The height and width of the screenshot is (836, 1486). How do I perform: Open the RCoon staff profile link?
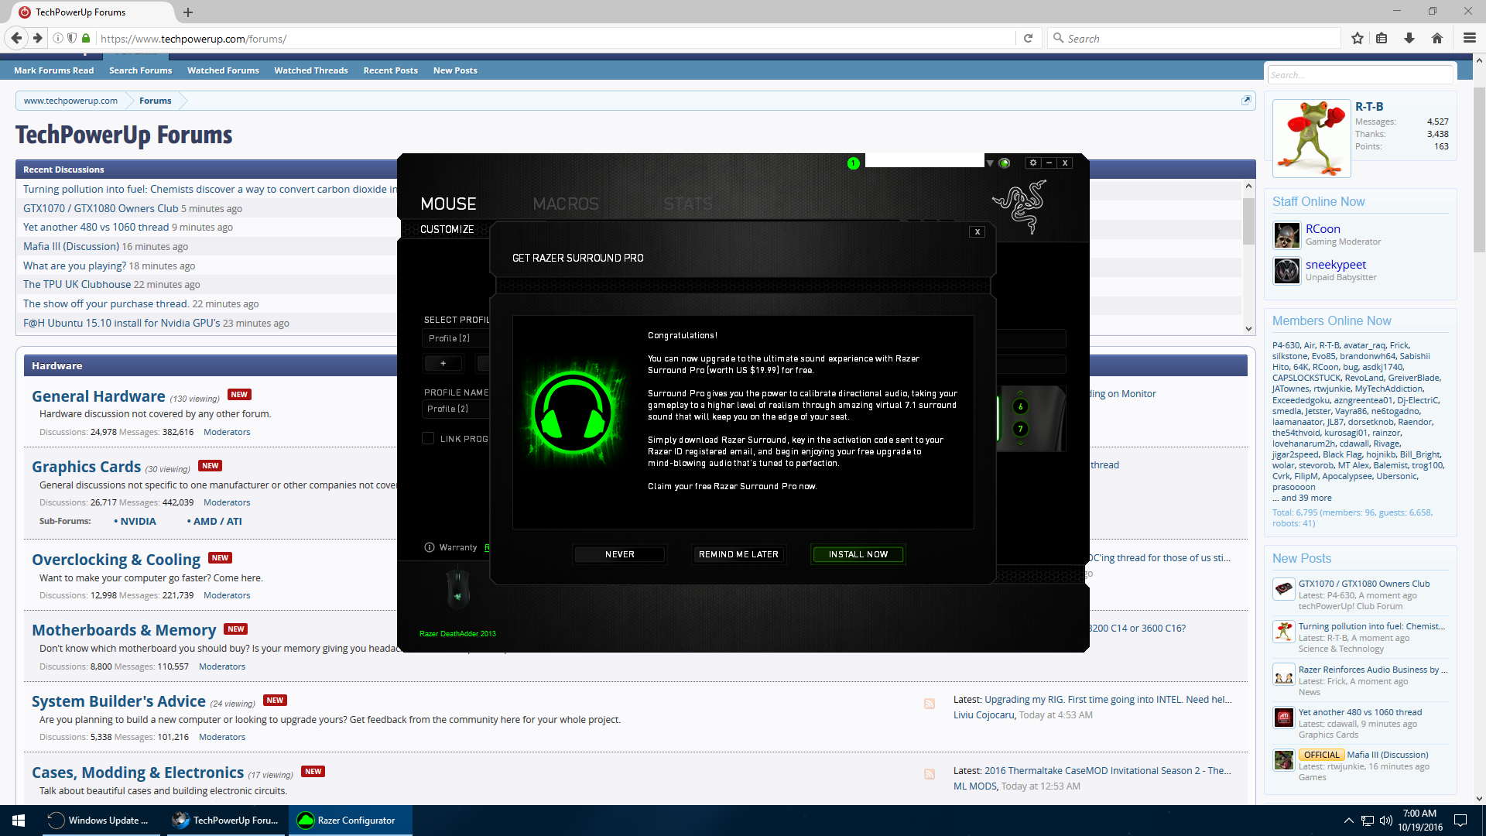click(x=1323, y=229)
